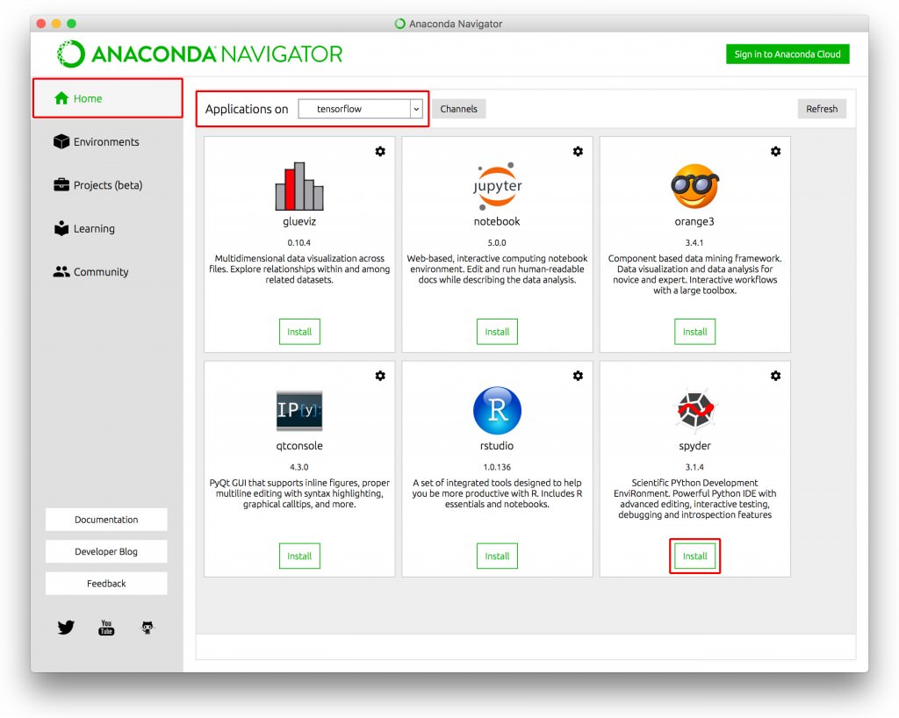Install qtconsole
Image resolution: width=899 pixels, height=718 pixels.
click(299, 556)
